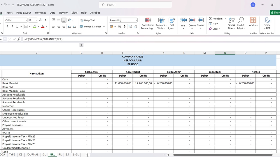The width and height of the screenshot is (280, 157).
Task: Click the AutoSum button
Action: tap(216, 19)
